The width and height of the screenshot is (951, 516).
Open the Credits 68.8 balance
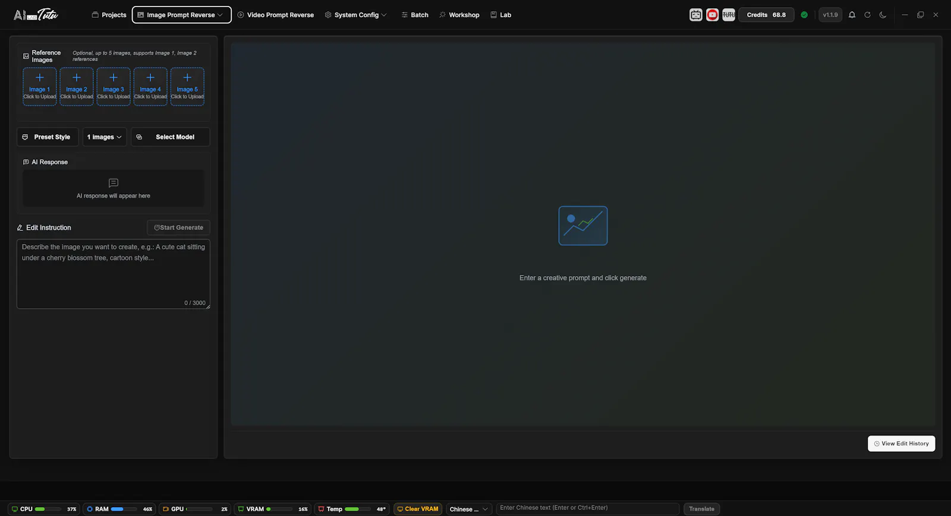(x=766, y=15)
